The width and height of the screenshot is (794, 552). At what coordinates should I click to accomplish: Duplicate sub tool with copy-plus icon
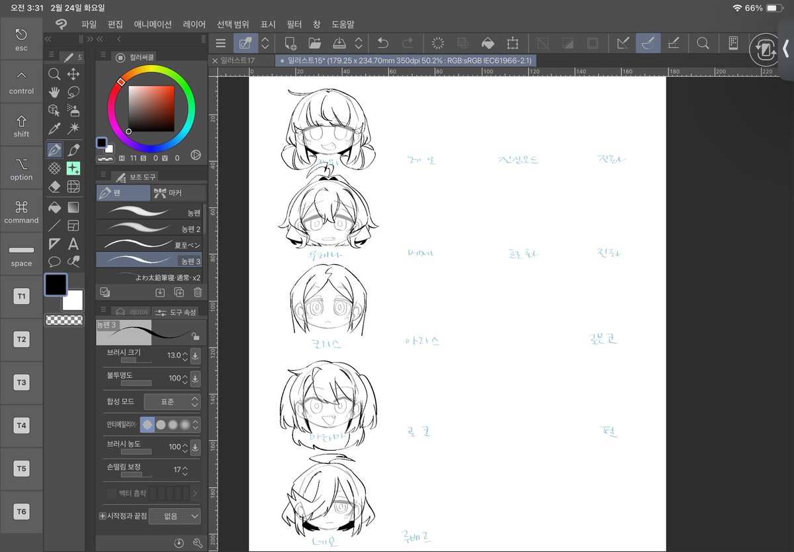(x=179, y=292)
